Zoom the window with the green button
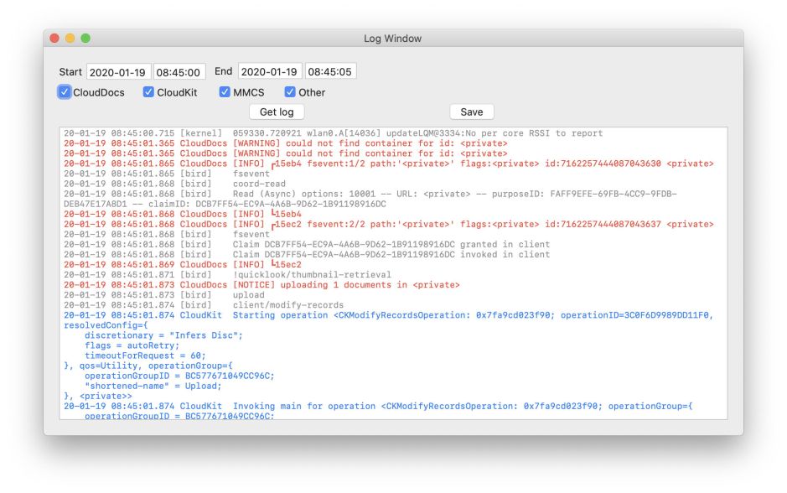The image size is (787, 493). tap(85, 39)
